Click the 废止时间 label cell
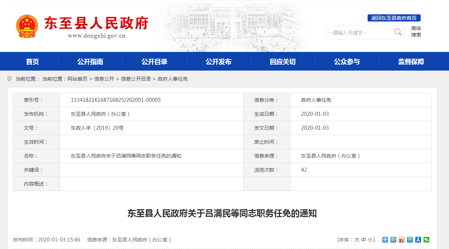 pos(267,142)
